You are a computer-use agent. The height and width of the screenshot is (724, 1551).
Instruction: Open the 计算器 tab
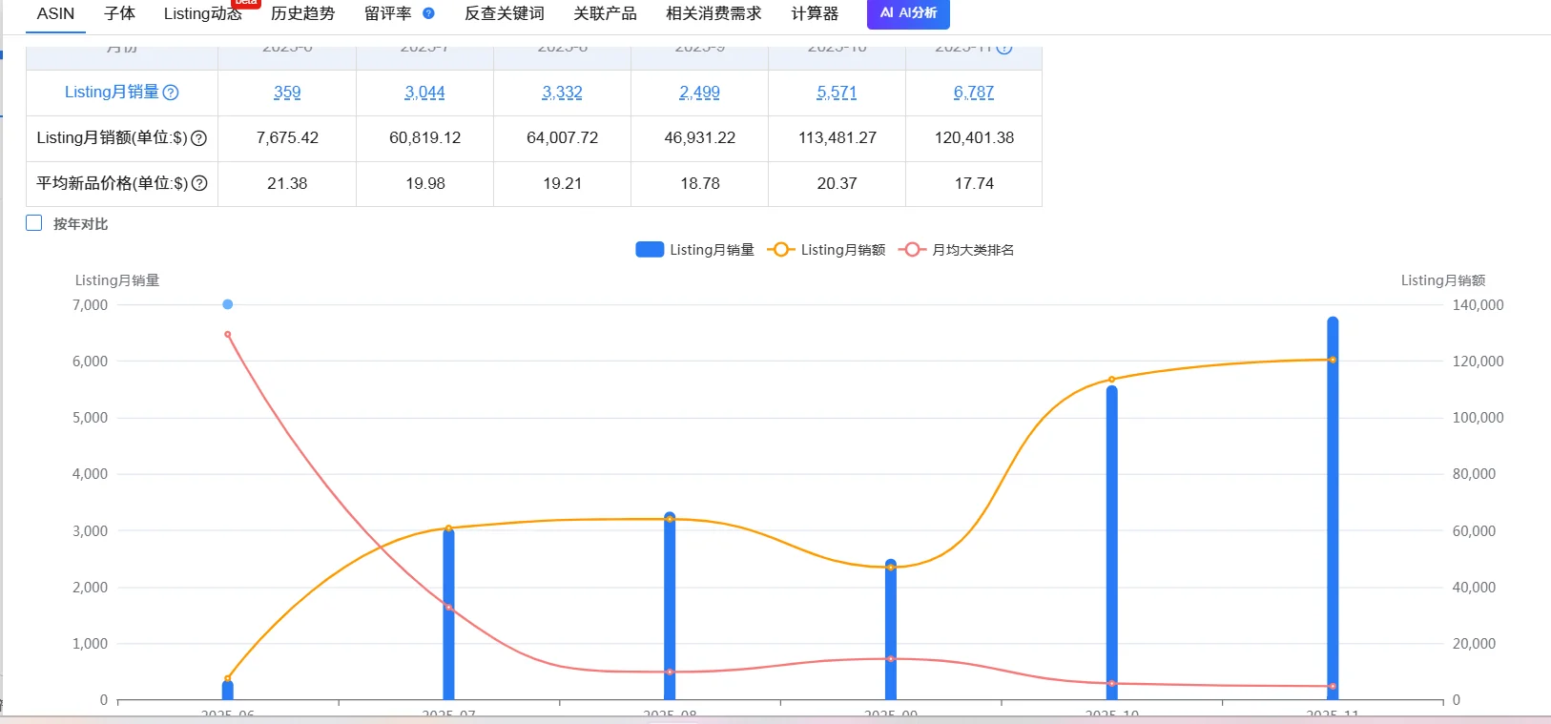(x=815, y=13)
